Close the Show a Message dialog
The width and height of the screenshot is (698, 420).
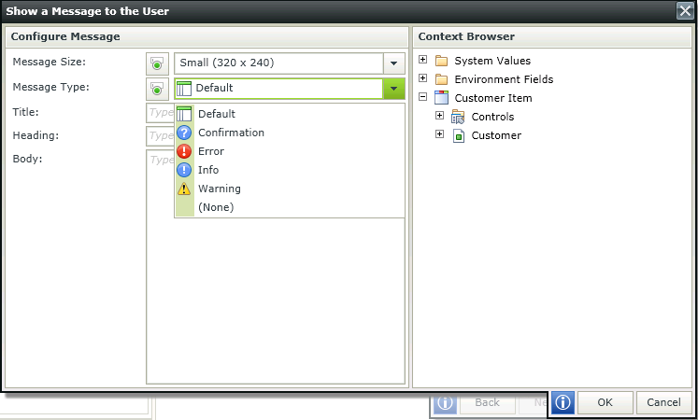coord(685,11)
